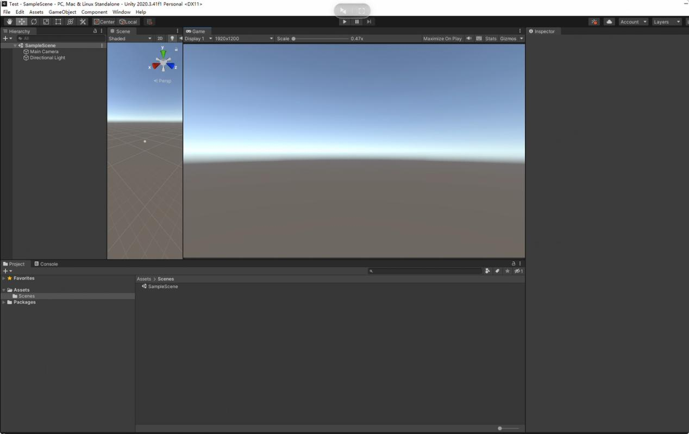
Task: Click the Play button to enter play mode
Action: [344, 22]
